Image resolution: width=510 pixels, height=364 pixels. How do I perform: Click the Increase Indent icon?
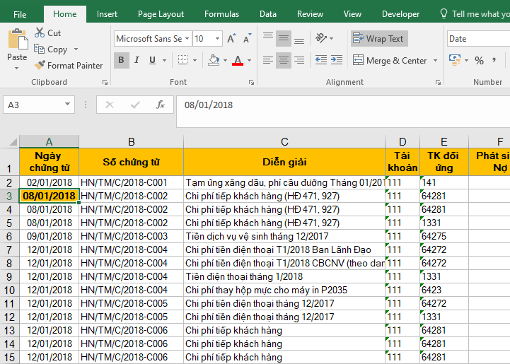pos(338,61)
